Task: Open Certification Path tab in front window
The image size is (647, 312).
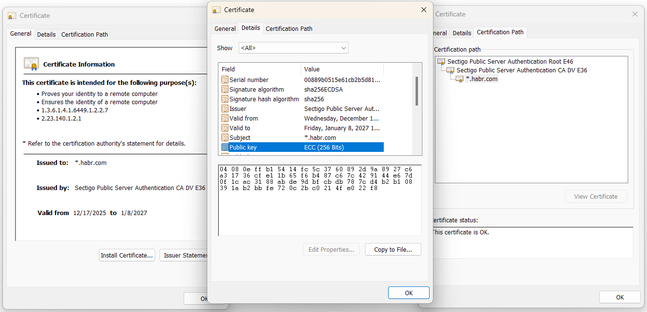Action: pyautogui.click(x=289, y=29)
